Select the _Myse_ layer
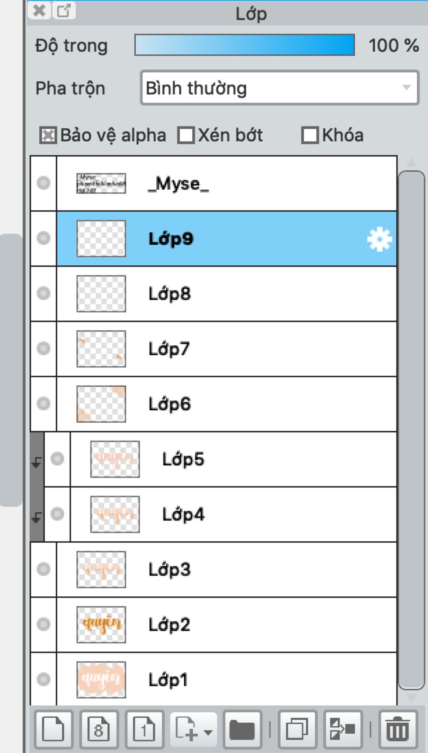The height and width of the screenshot is (753, 428). [x=227, y=184]
